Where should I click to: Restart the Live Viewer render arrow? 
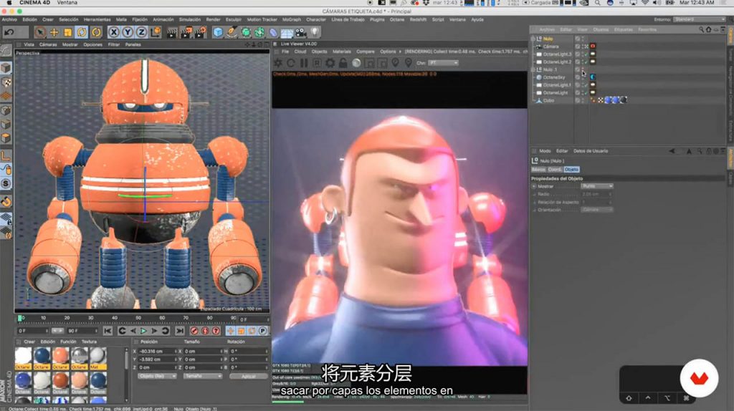click(x=291, y=63)
